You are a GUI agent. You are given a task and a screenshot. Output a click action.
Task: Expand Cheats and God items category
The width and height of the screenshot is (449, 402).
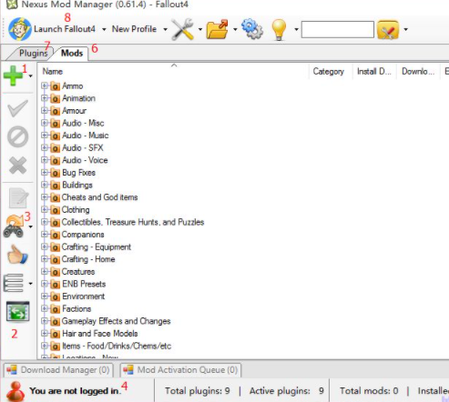pos(45,197)
